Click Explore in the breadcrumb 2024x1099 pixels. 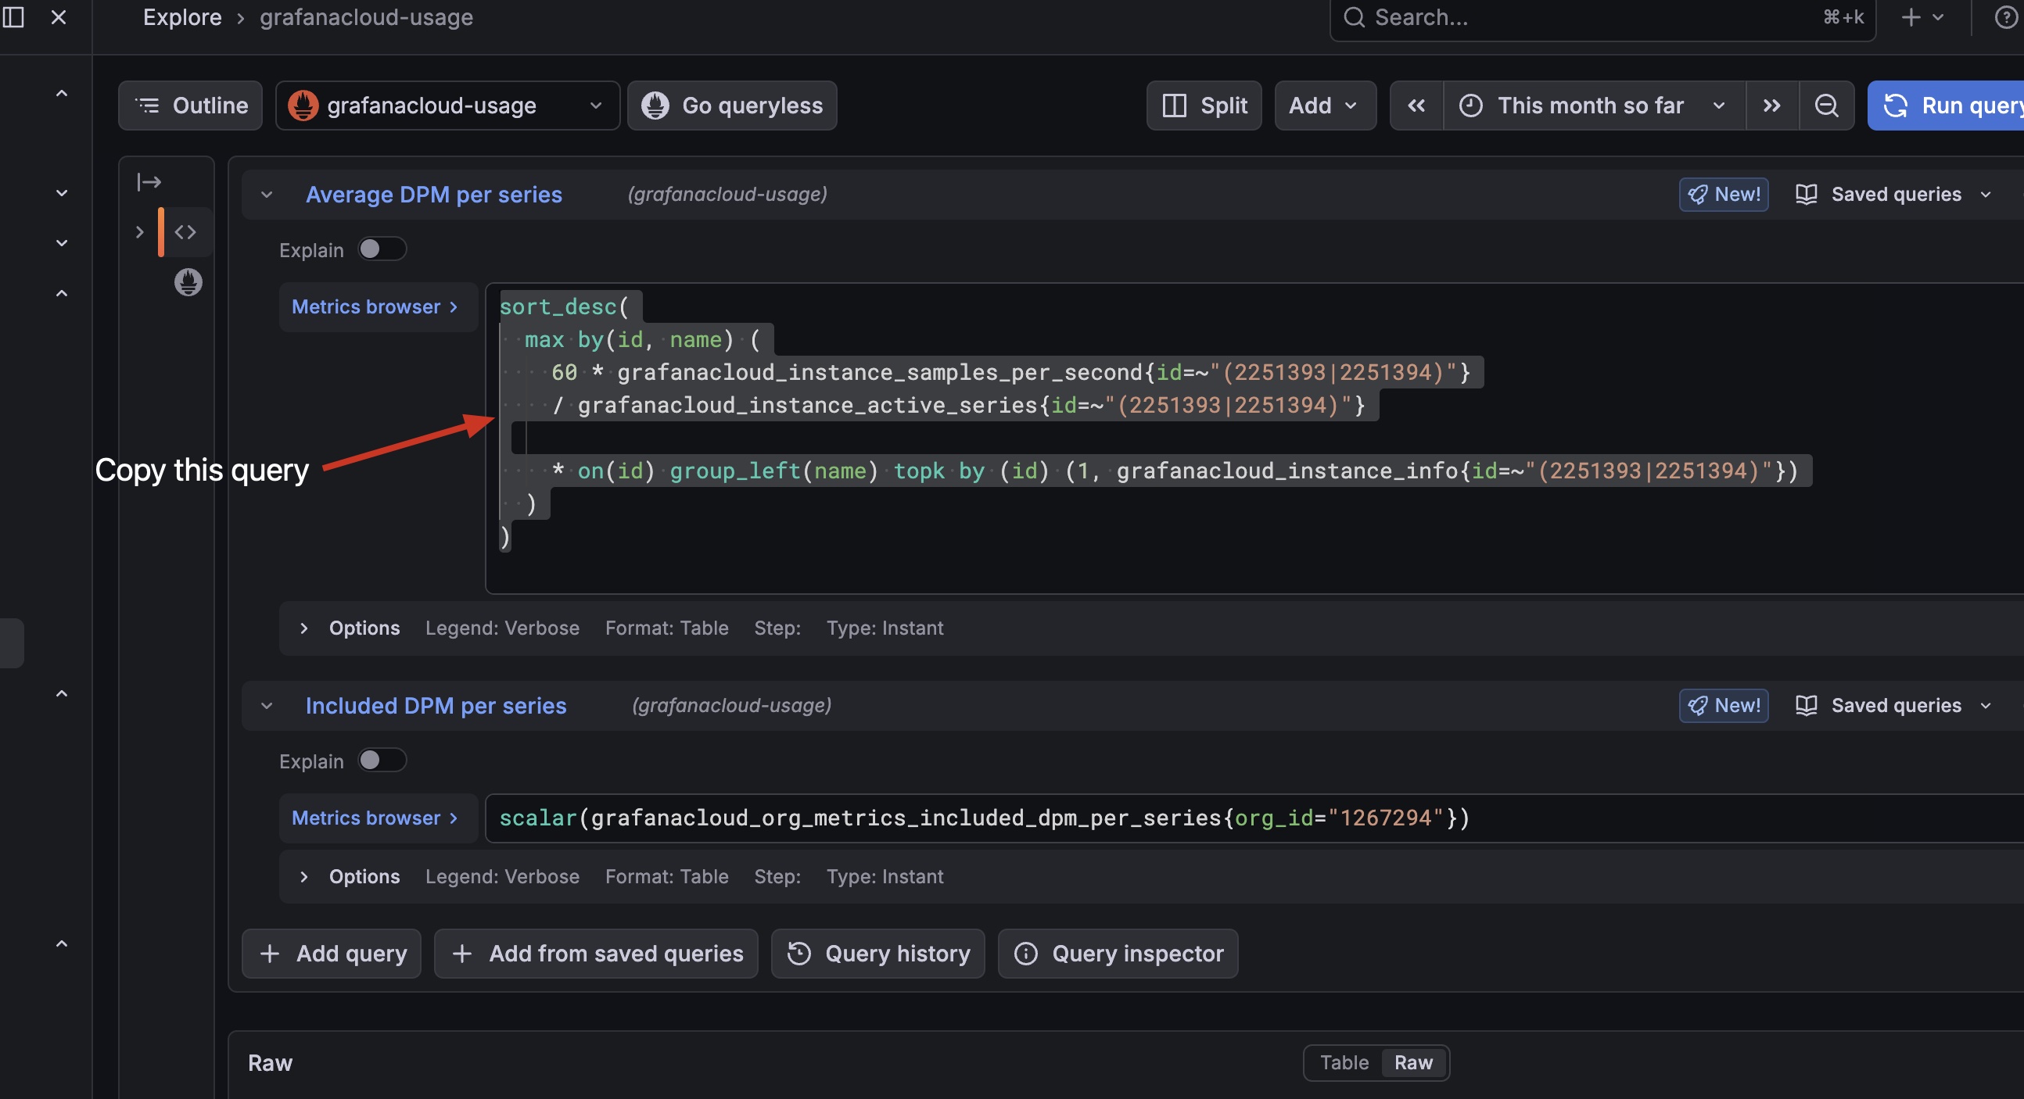(x=181, y=16)
